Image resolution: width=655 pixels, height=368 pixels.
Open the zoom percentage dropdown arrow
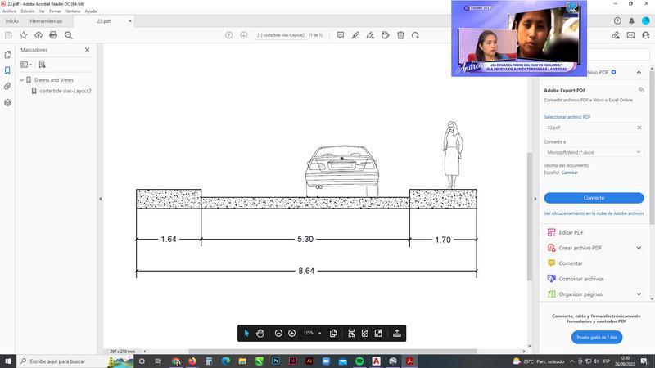click(320, 333)
